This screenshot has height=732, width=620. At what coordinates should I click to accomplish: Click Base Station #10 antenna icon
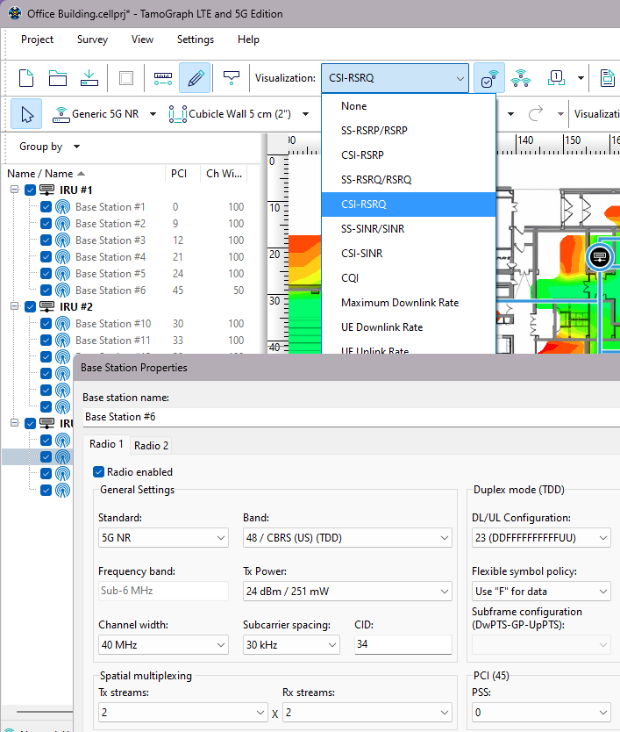click(62, 324)
